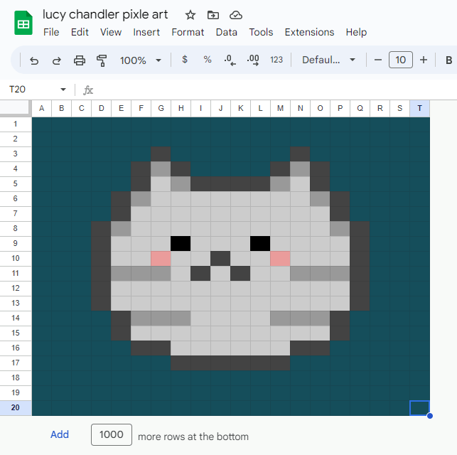Toggle bold formatting button
Screen dimensions: 457x455
coord(448,60)
